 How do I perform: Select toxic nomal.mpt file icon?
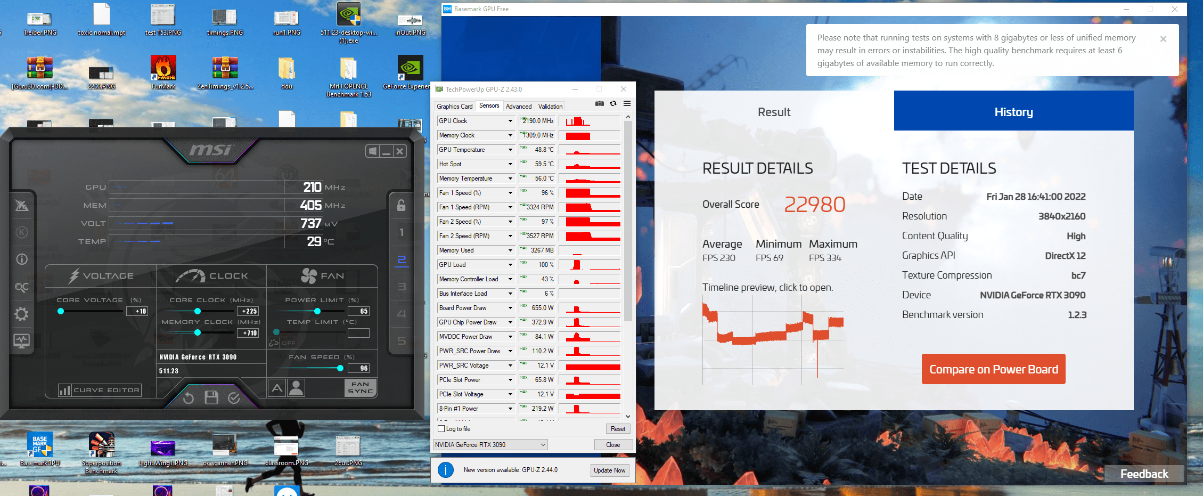(102, 19)
